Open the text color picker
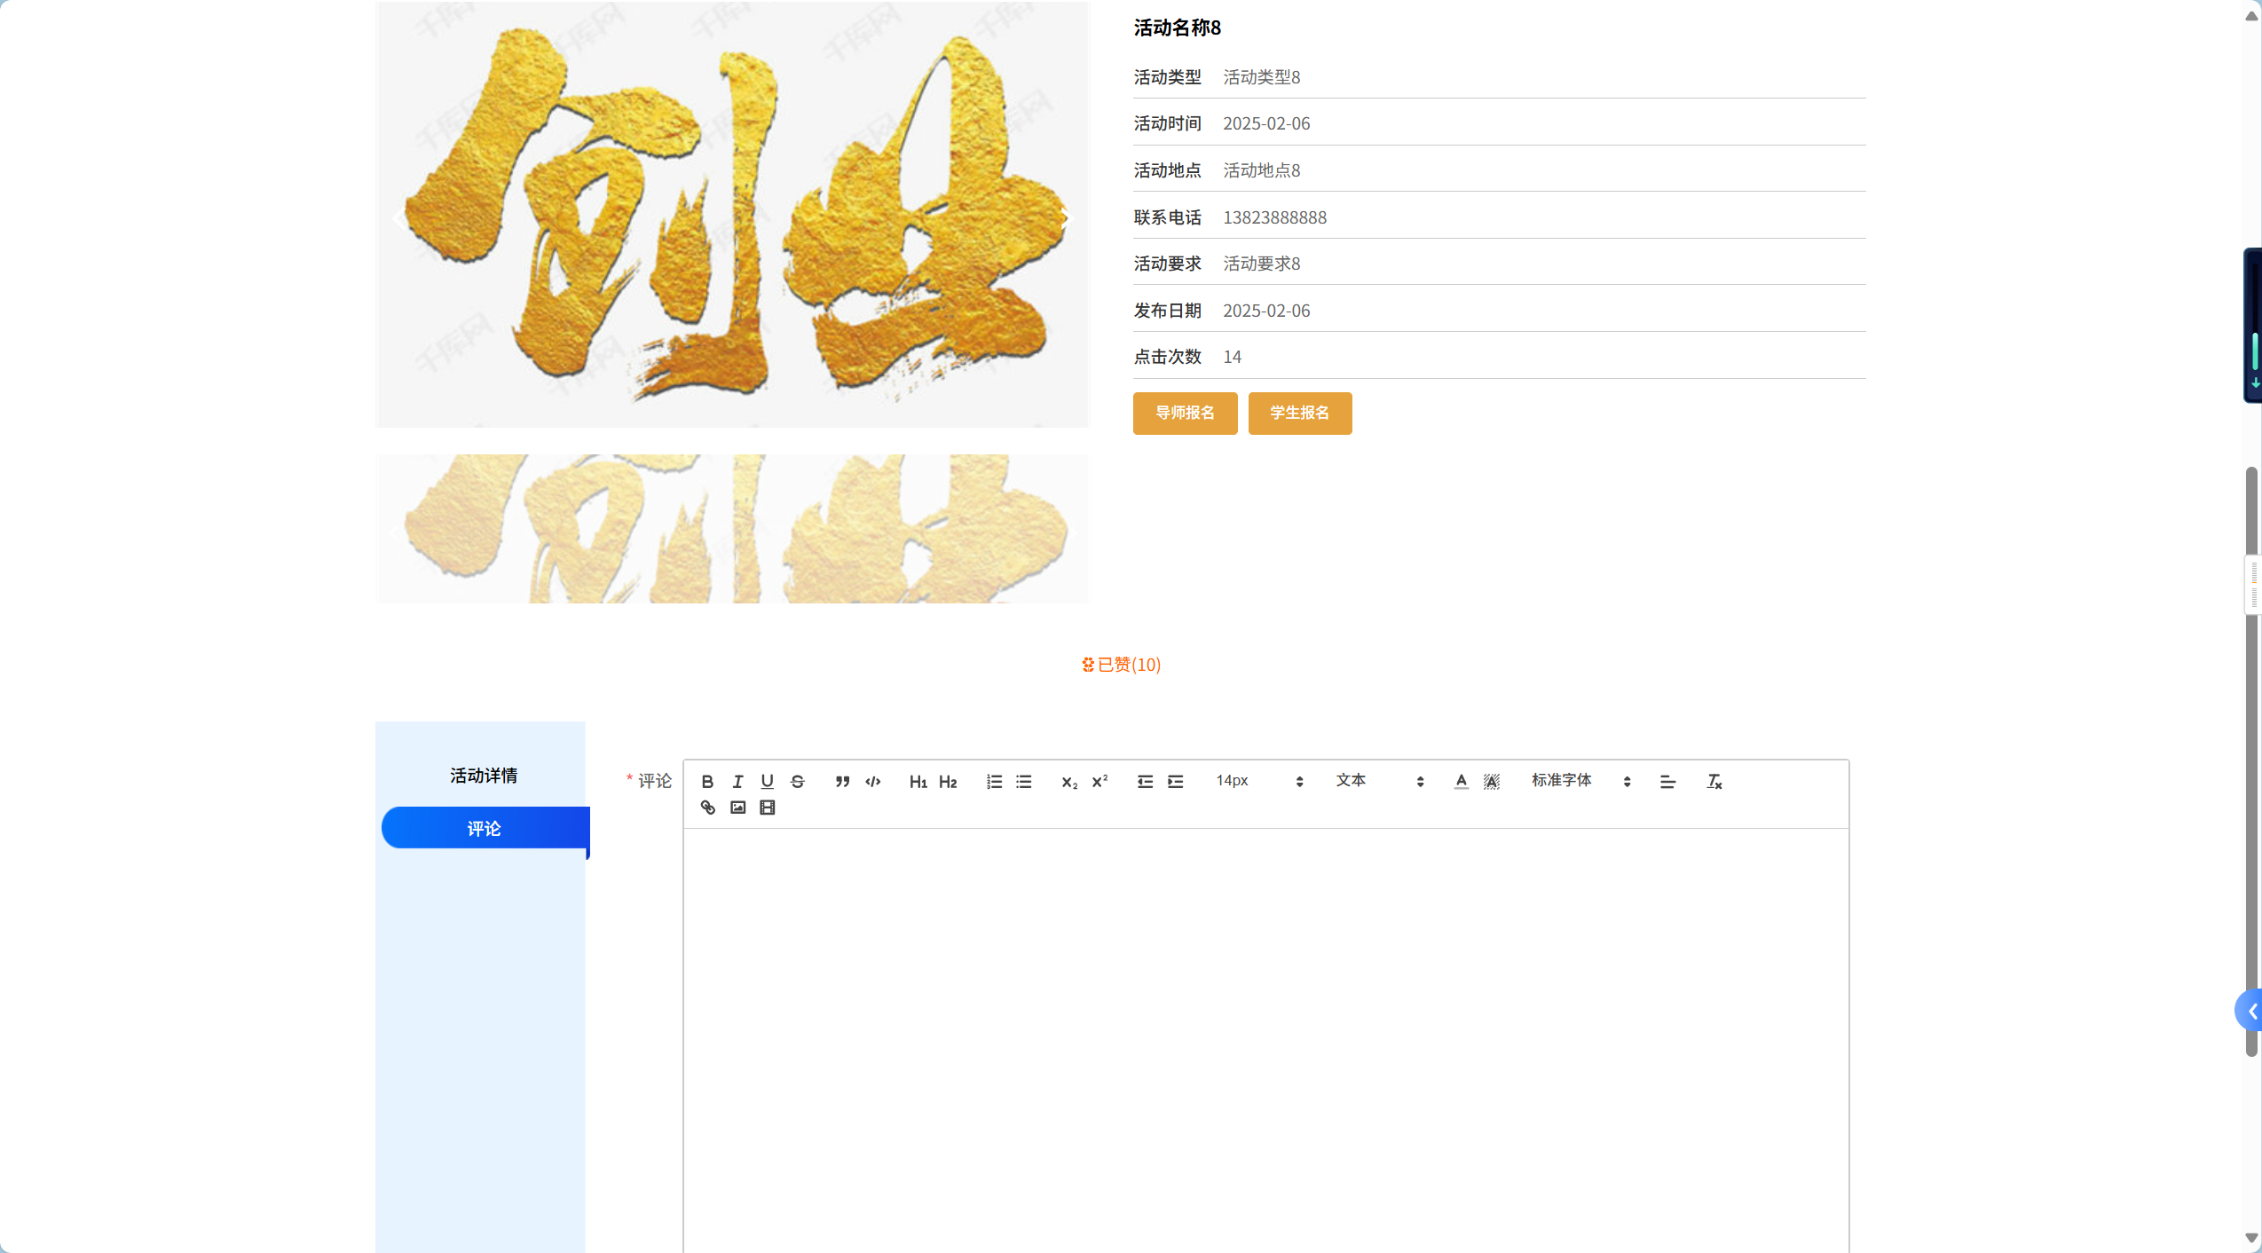This screenshot has height=1253, width=2262. click(x=1461, y=782)
